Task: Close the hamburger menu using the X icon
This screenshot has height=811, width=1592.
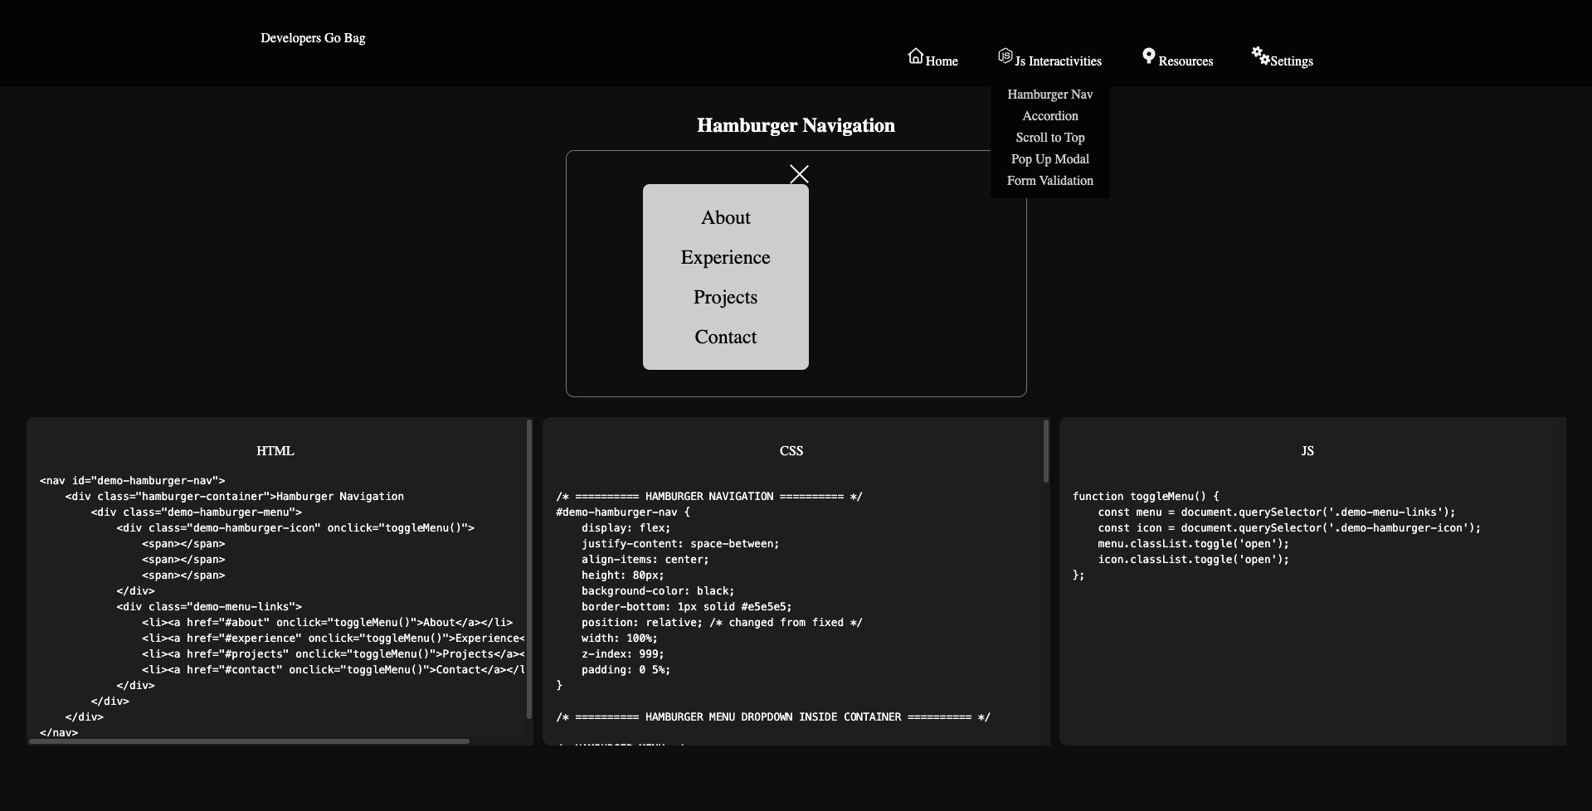Action: (x=799, y=174)
